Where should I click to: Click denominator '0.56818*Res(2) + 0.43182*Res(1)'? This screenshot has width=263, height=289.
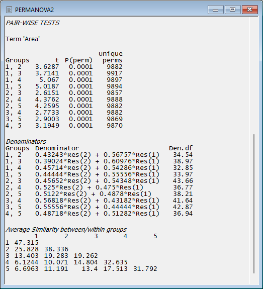click(97, 201)
